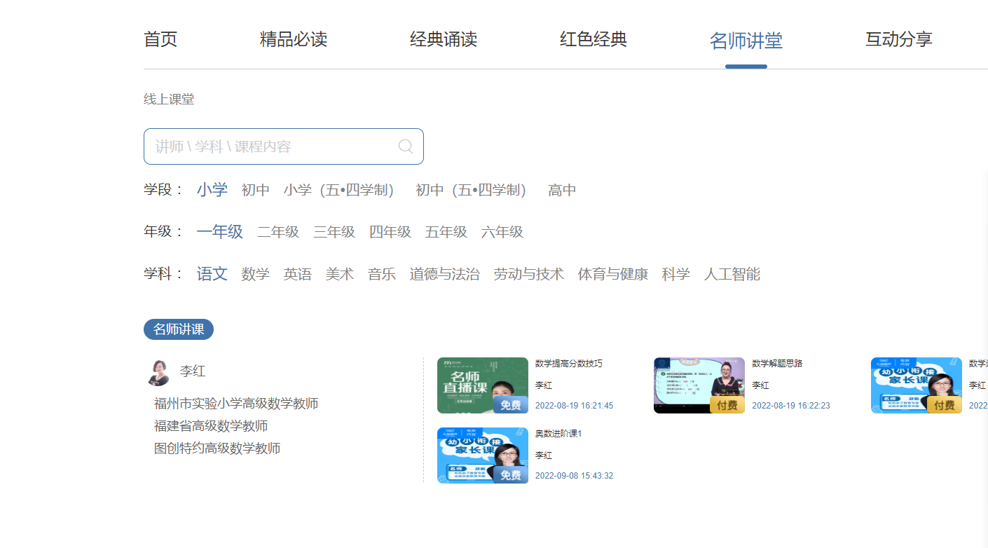988x548 pixels.
Task: Focus the 讲师\学科\课程内容 search box
Action: pos(284,146)
